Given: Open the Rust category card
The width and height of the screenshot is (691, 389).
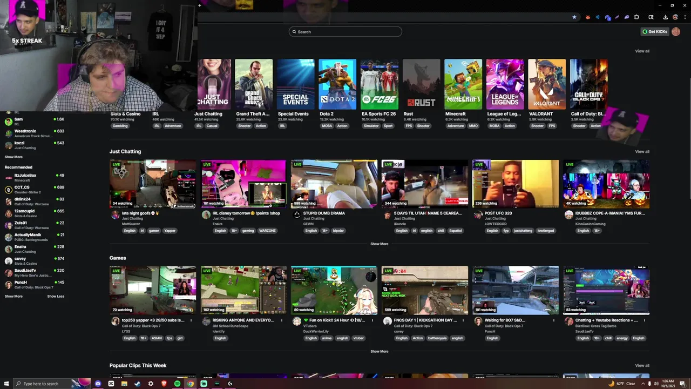Looking at the screenshot, I should tap(421, 84).
